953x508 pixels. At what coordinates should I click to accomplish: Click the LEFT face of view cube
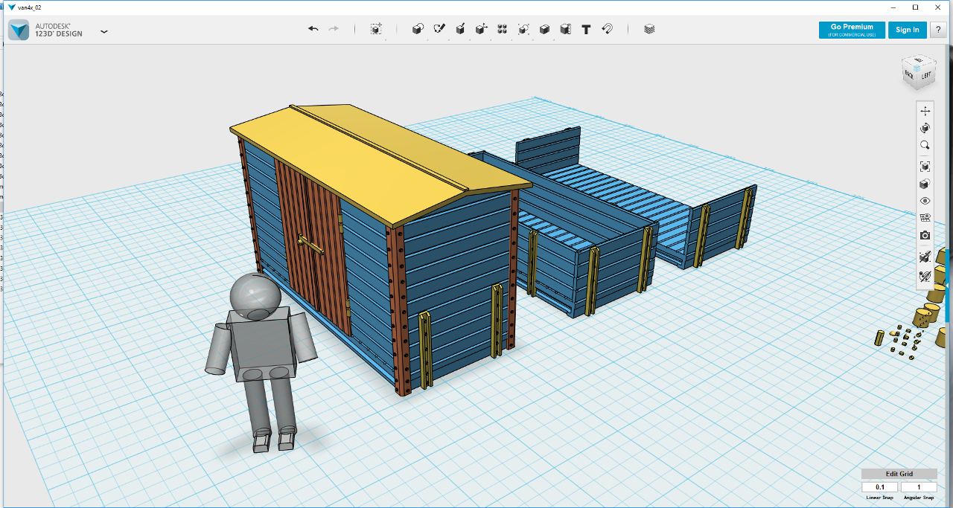coord(927,75)
